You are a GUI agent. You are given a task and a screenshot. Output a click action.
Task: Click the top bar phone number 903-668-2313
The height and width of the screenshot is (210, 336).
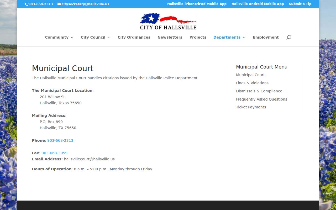tap(40, 4)
